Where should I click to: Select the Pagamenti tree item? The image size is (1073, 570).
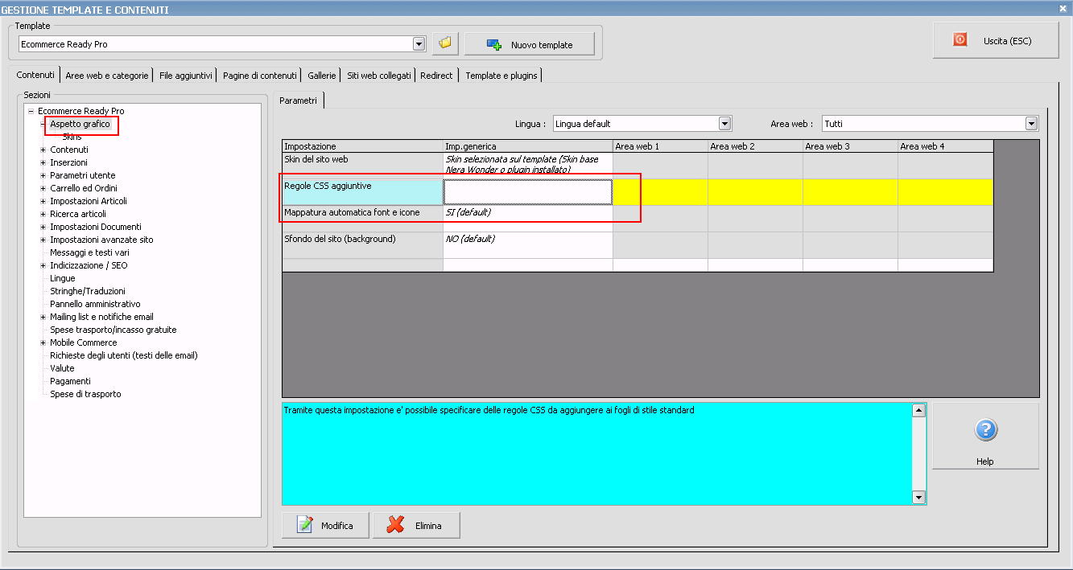pyautogui.click(x=70, y=381)
